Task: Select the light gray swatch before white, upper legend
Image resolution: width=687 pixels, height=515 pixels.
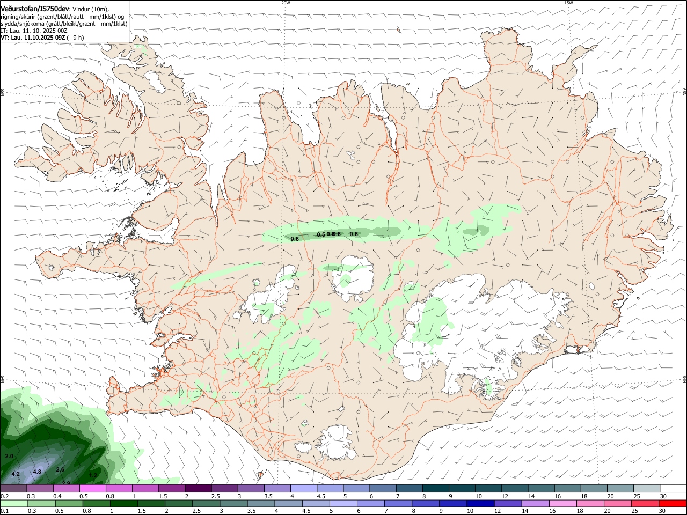Action: click(647, 489)
